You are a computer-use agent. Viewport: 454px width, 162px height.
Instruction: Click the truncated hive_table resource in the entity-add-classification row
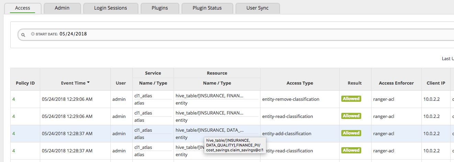209,130
